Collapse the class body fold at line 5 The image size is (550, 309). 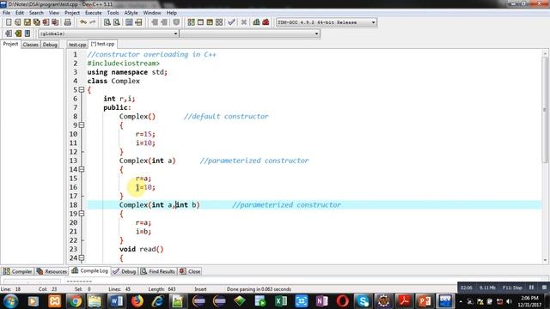point(82,89)
